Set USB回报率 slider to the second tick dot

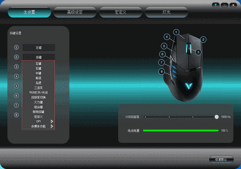(x=169, y=117)
